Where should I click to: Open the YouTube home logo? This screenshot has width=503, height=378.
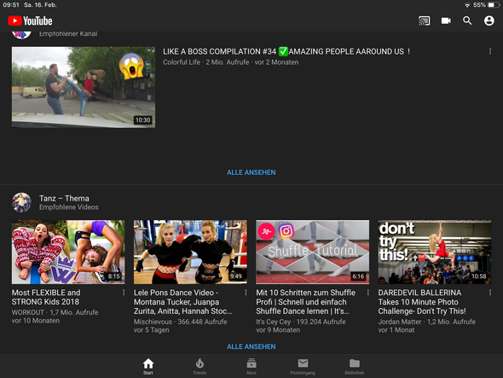click(30, 20)
